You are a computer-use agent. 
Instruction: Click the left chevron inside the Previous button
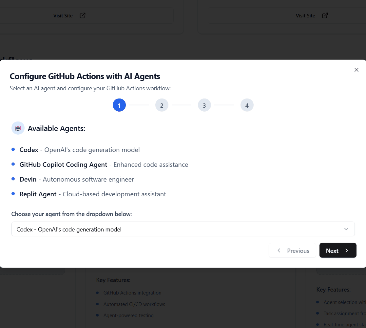click(279, 250)
